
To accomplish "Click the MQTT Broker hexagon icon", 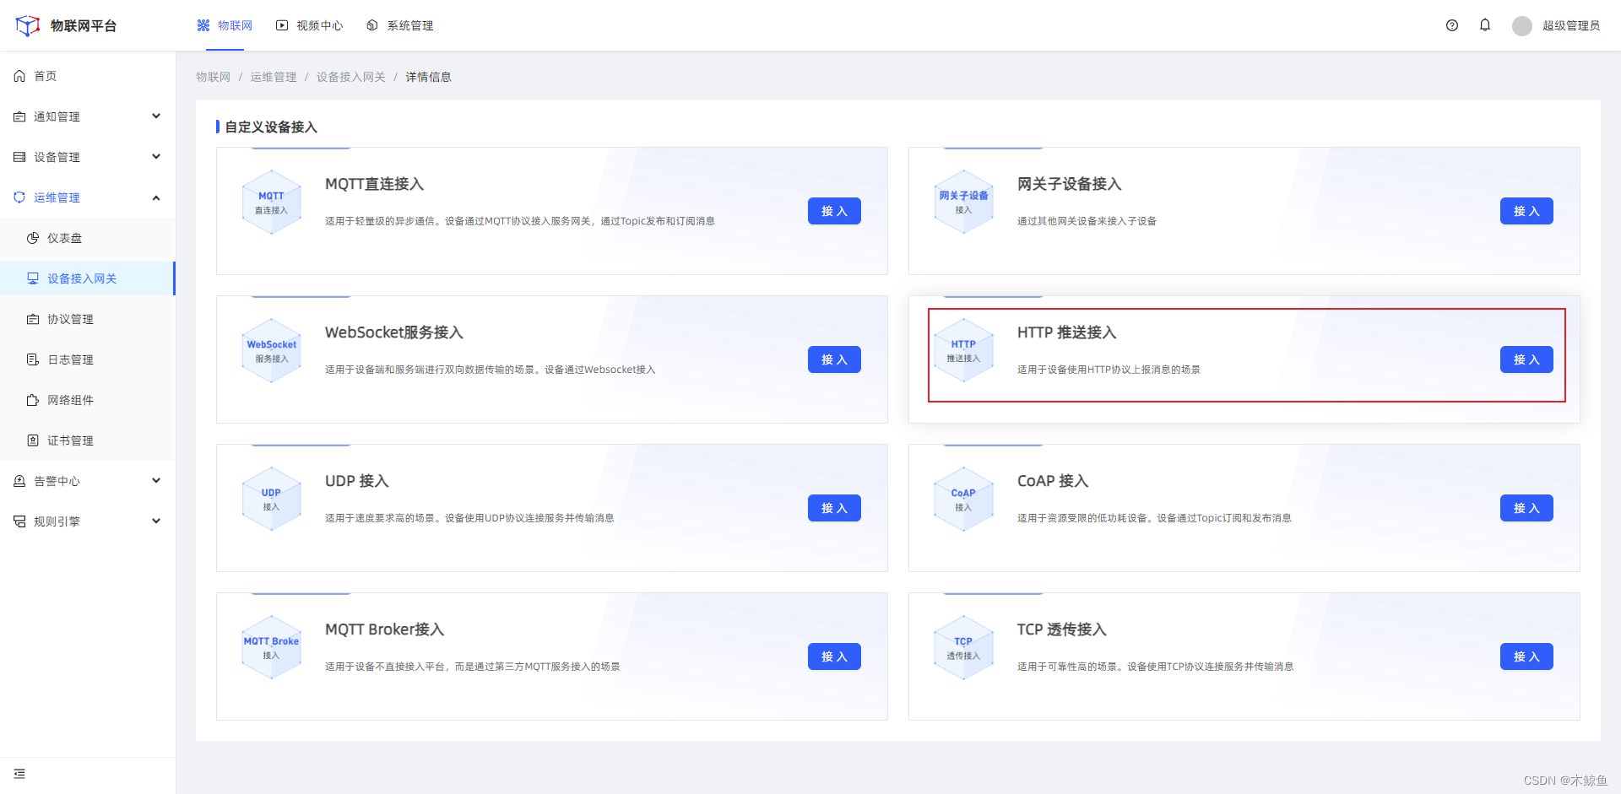I will (x=271, y=648).
